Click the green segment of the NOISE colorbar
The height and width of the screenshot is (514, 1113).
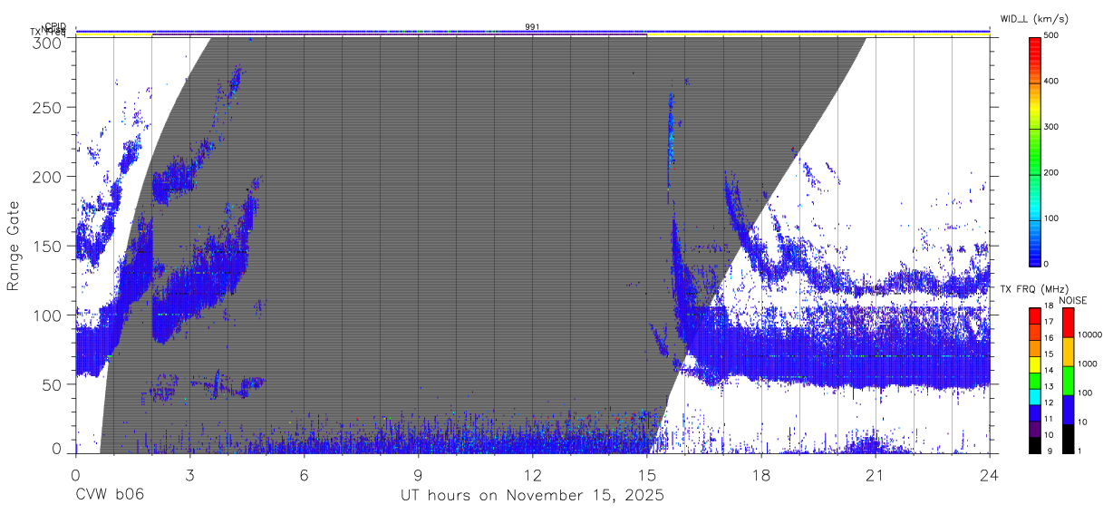tap(1067, 380)
